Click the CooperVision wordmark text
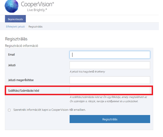 [x=37, y=4]
